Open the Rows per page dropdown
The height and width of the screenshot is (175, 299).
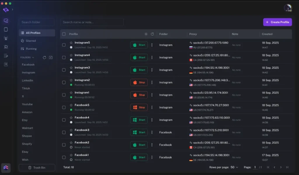click(233, 167)
